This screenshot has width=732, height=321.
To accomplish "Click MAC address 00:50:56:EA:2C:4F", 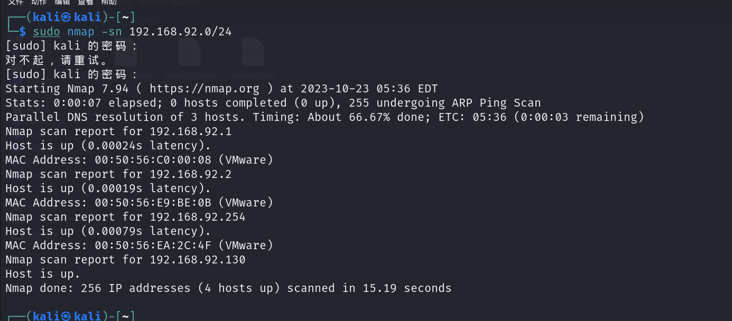I will (153, 246).
